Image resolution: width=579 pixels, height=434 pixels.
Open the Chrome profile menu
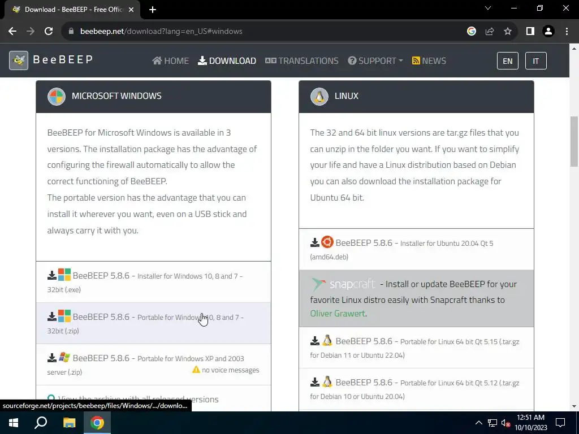(x=548, y=32)
